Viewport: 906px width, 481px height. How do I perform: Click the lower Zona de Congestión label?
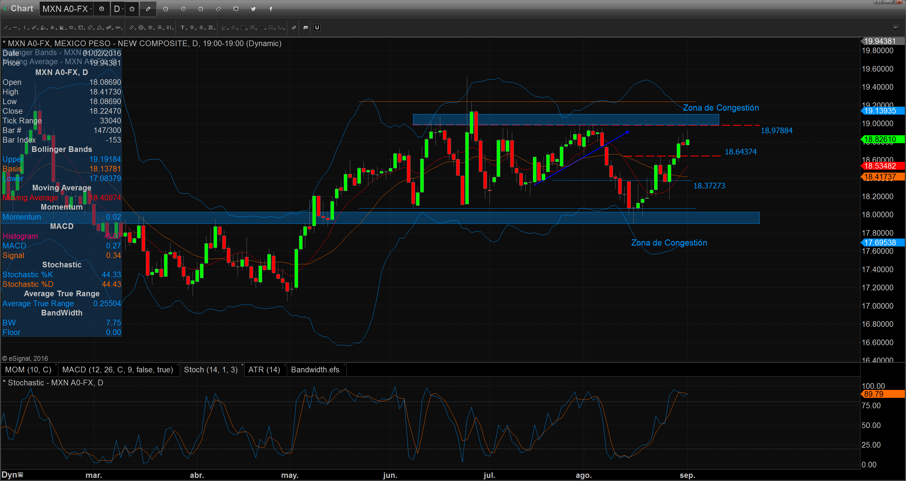click(x=669, y=242)
